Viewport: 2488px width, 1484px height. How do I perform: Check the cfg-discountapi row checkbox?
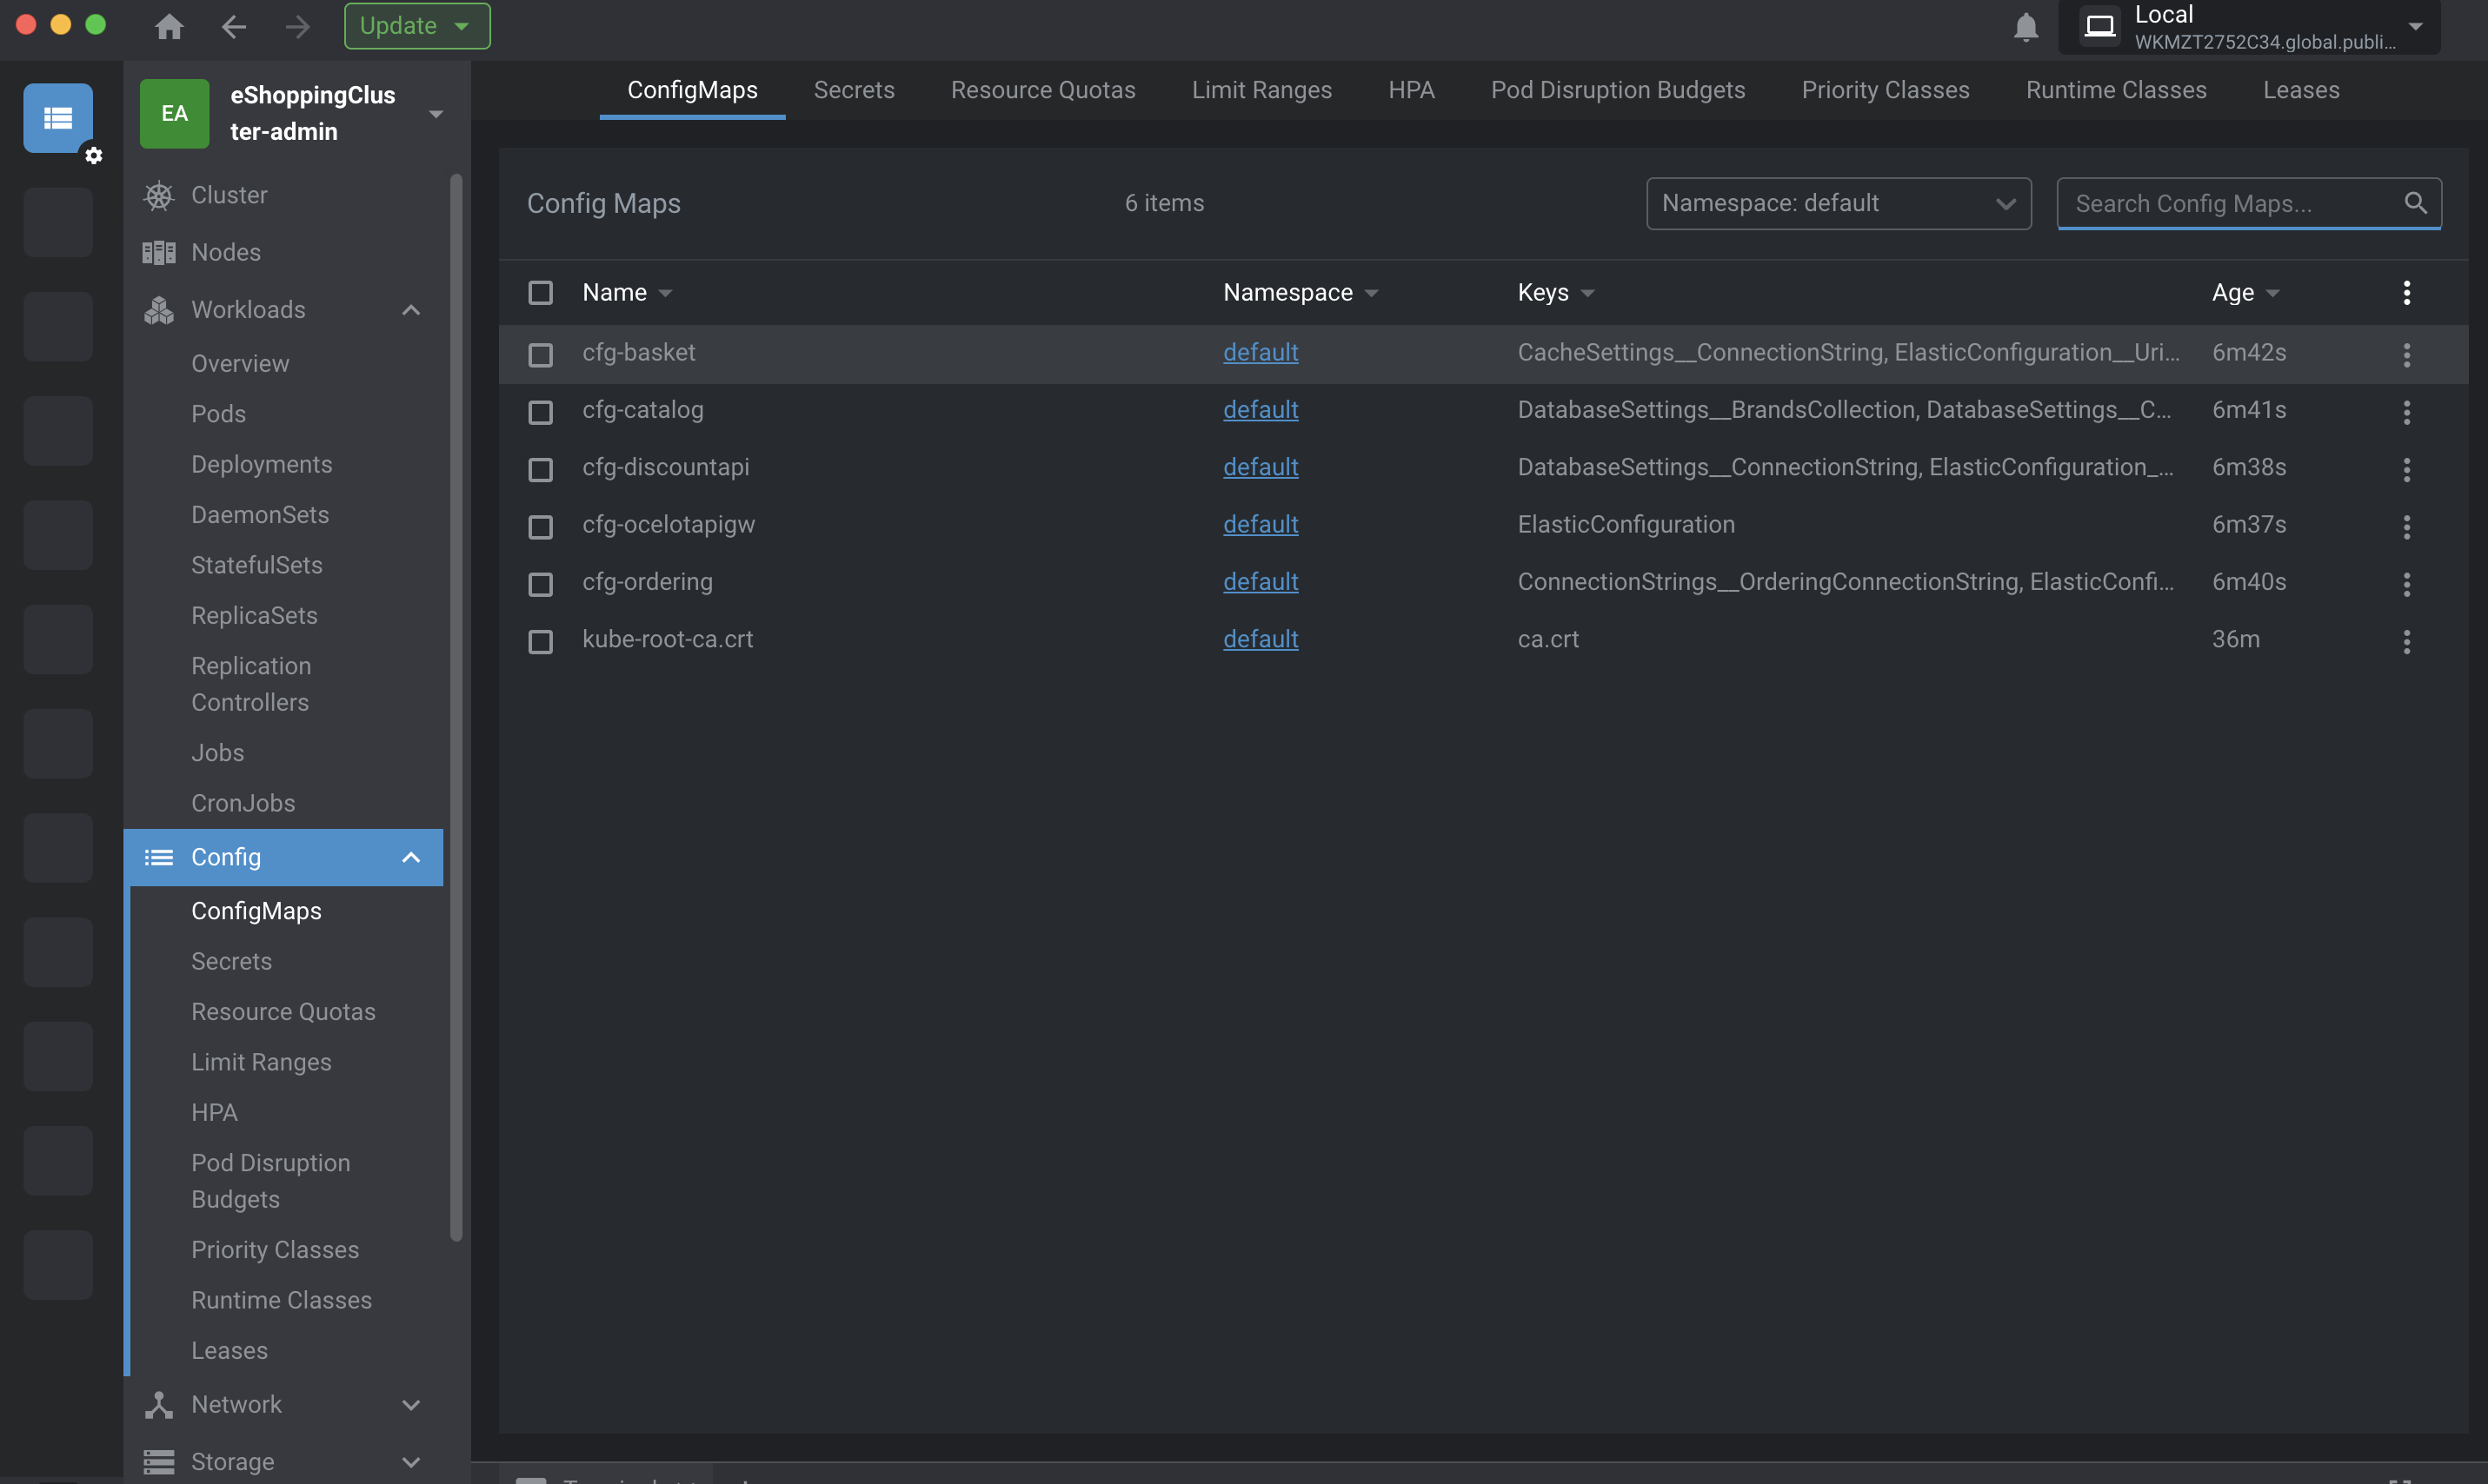[540, 469]
